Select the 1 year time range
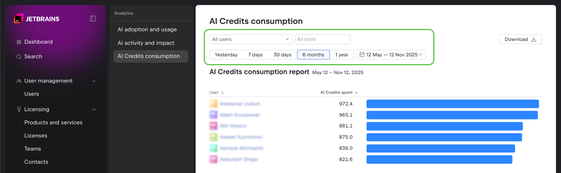Screen dimensions: 561x173 (341, 55)
